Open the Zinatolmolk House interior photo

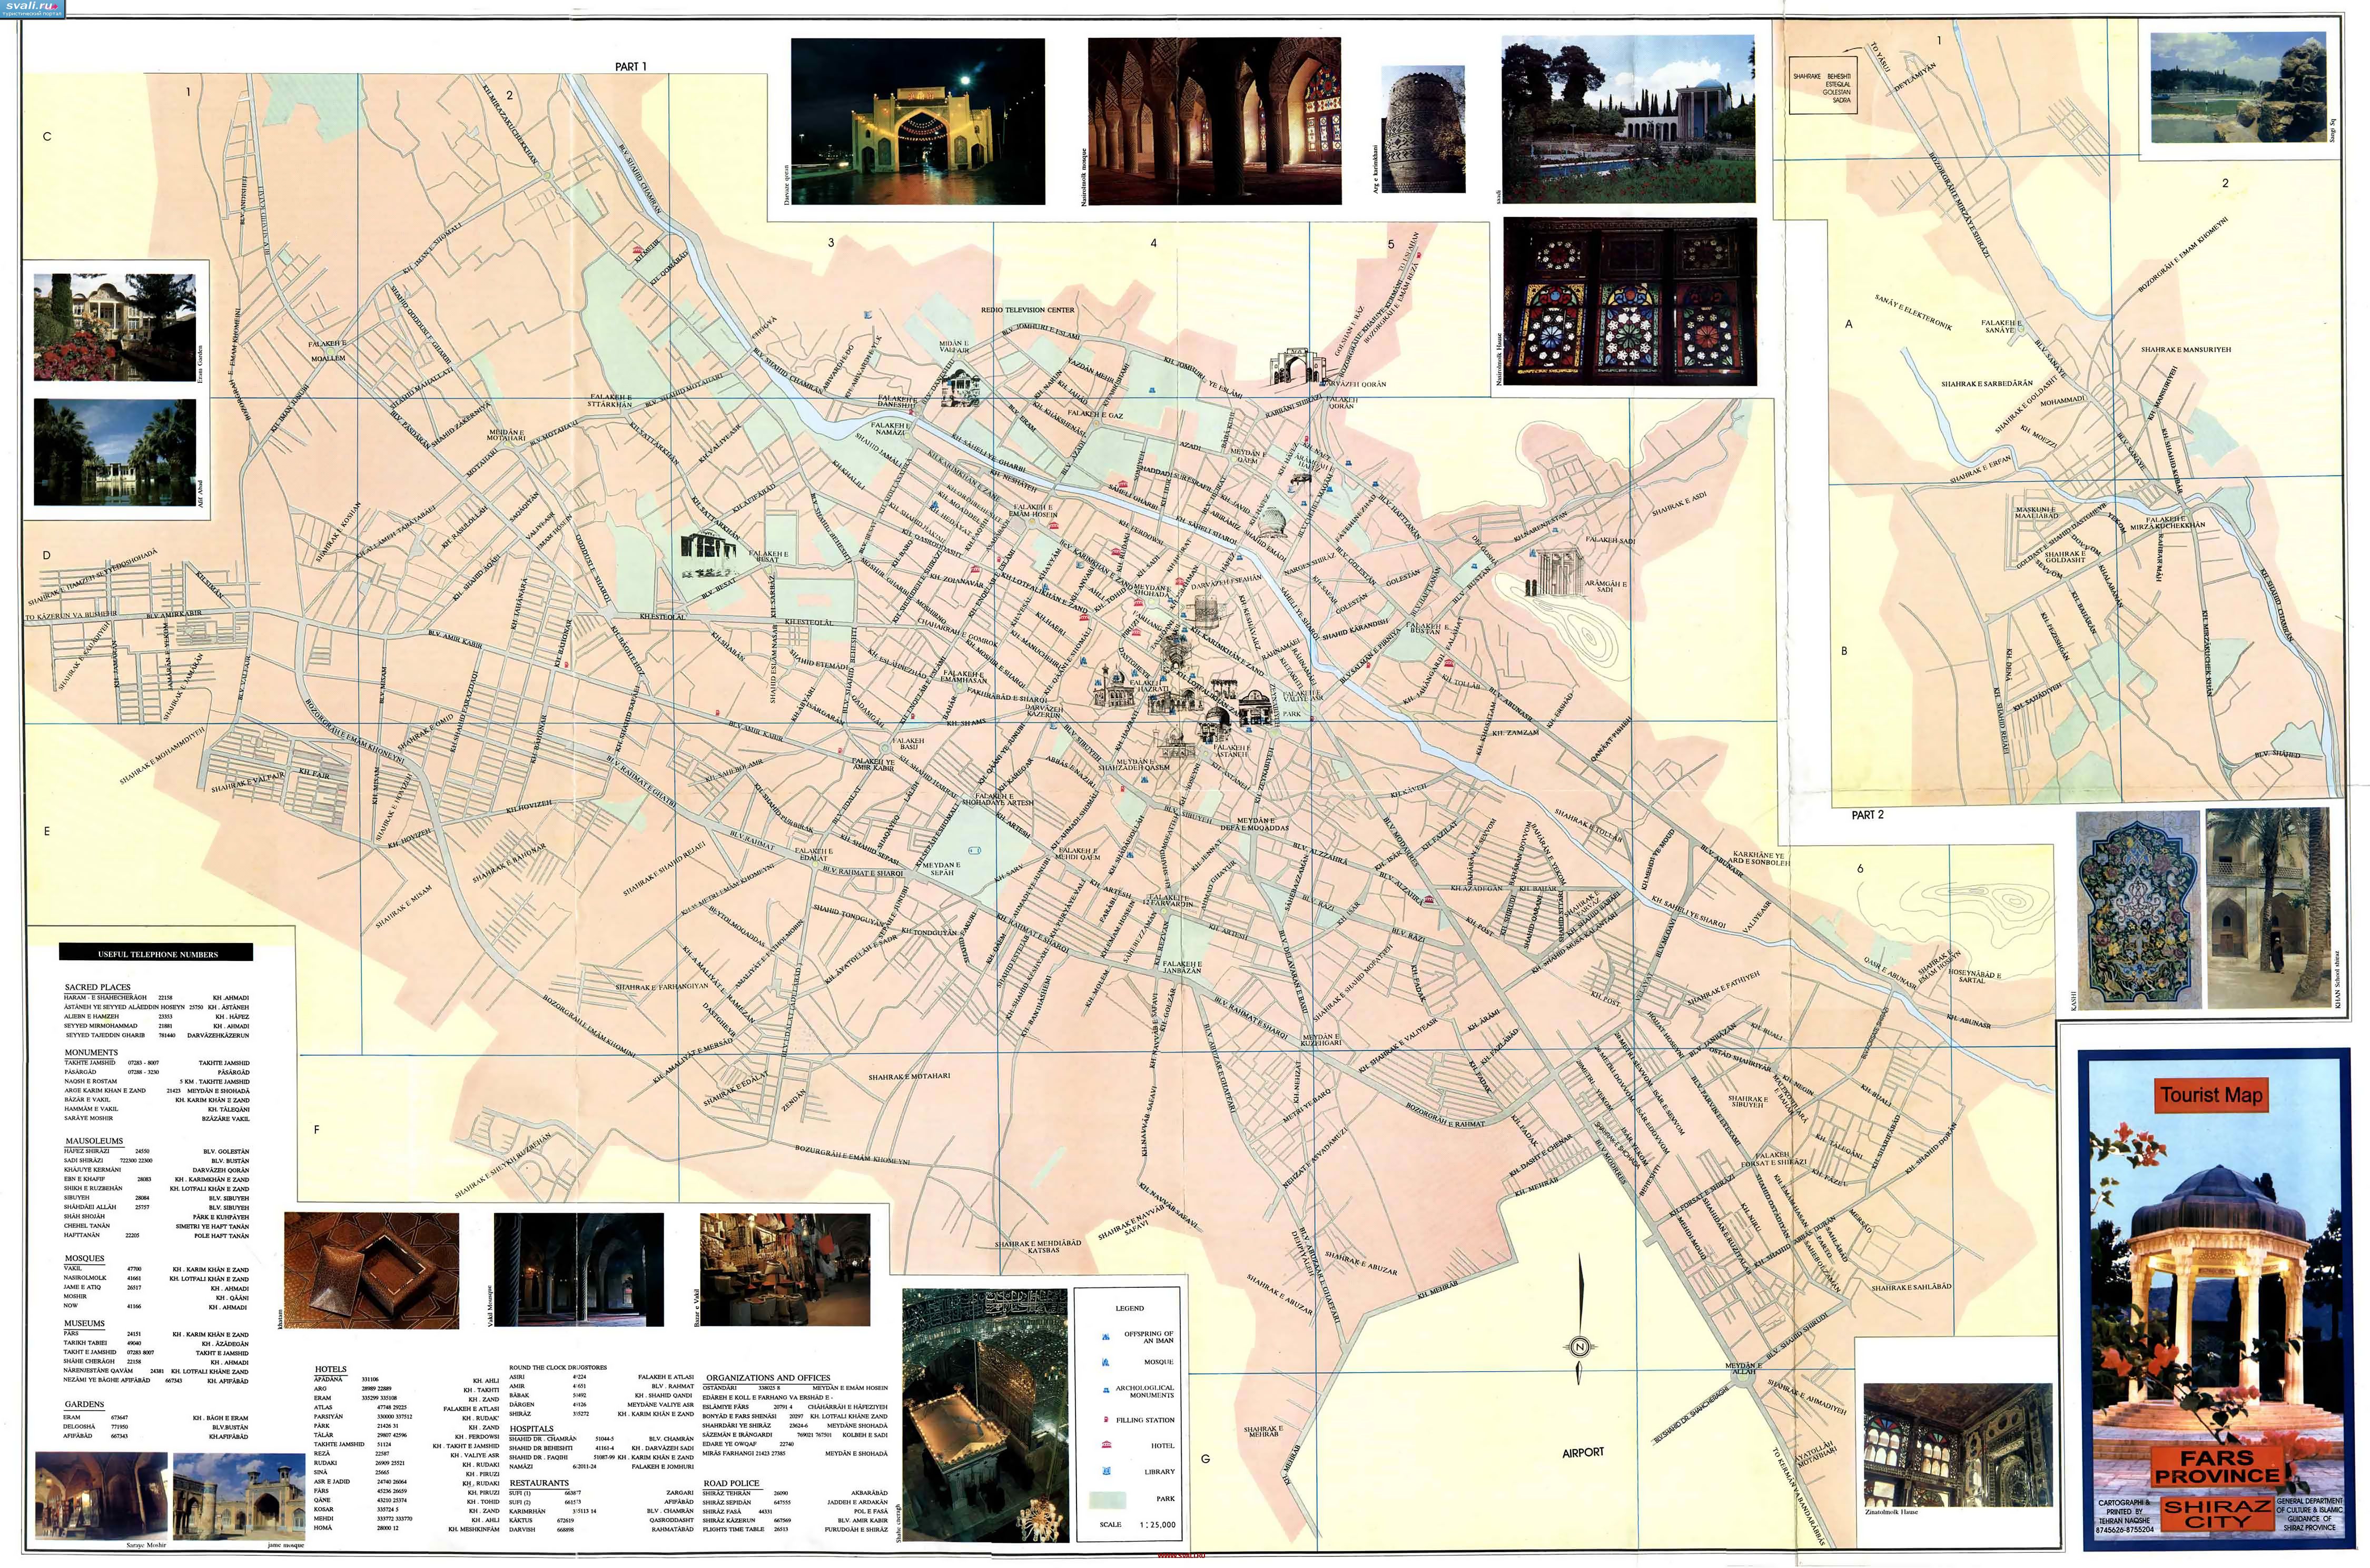click(1958, 1444)
